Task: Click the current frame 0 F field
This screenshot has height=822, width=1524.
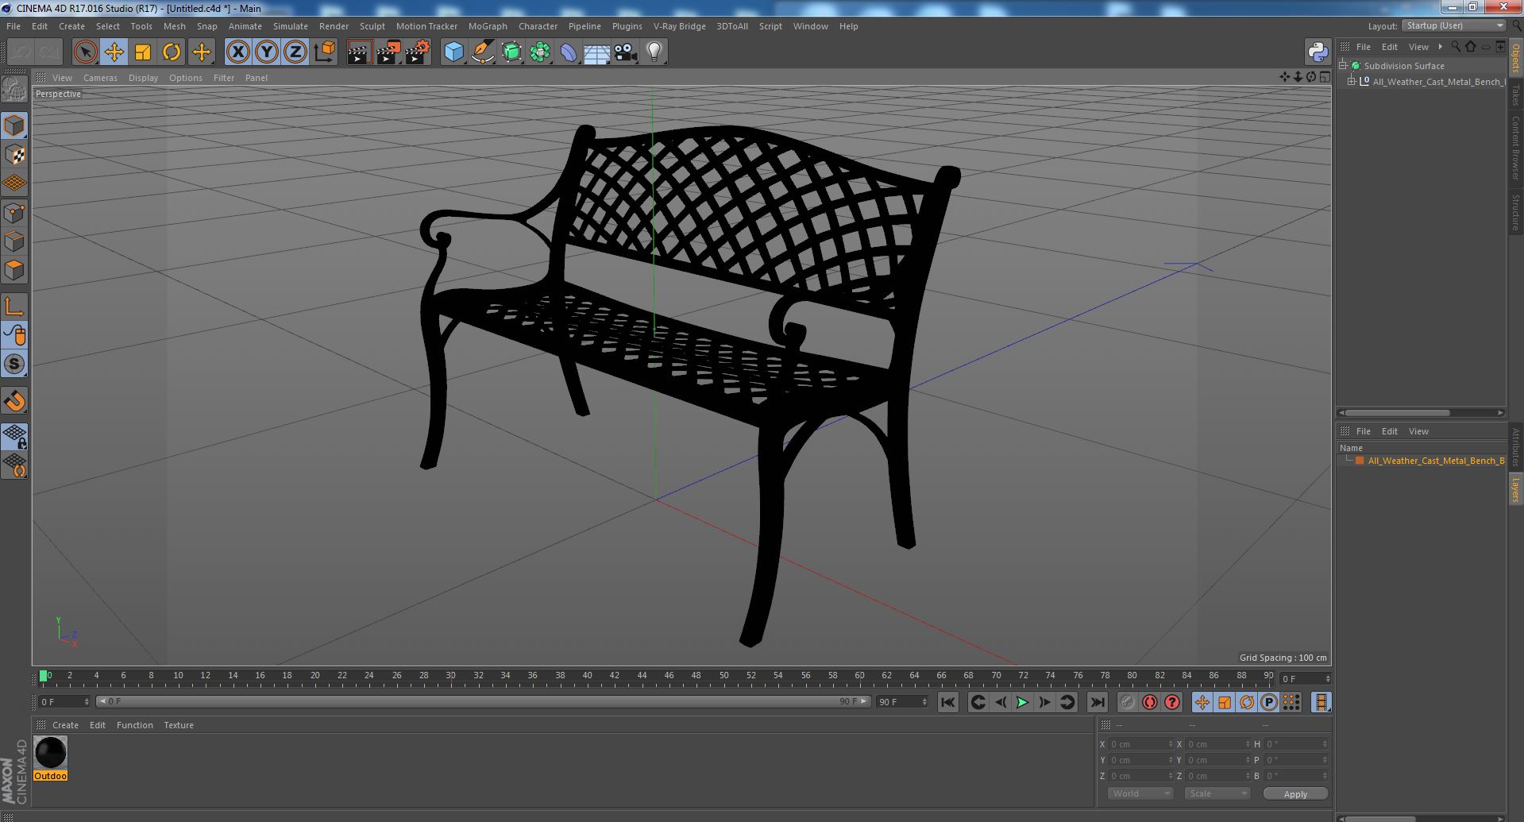Action: [64, 702]
